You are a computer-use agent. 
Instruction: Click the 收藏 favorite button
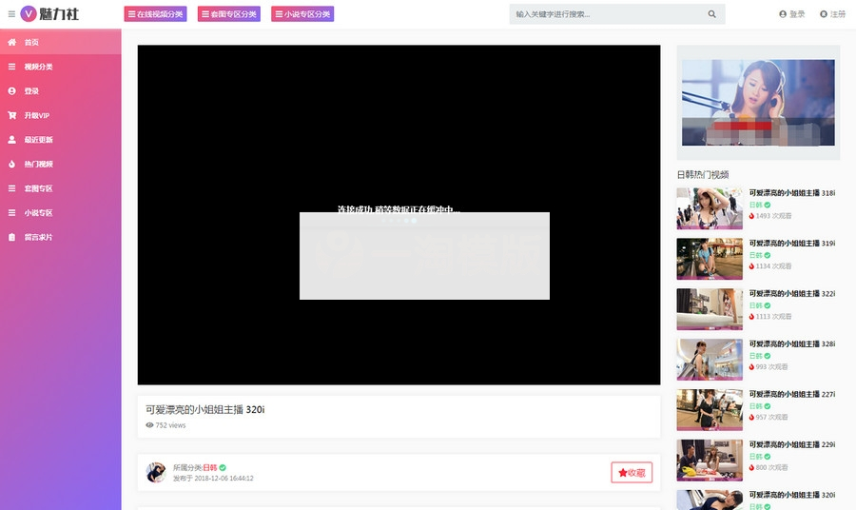tap(632, 473)
